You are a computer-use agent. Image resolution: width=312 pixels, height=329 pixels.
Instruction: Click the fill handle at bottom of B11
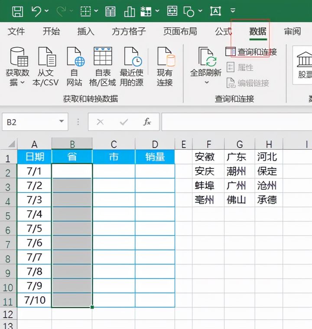click(92, 307)
